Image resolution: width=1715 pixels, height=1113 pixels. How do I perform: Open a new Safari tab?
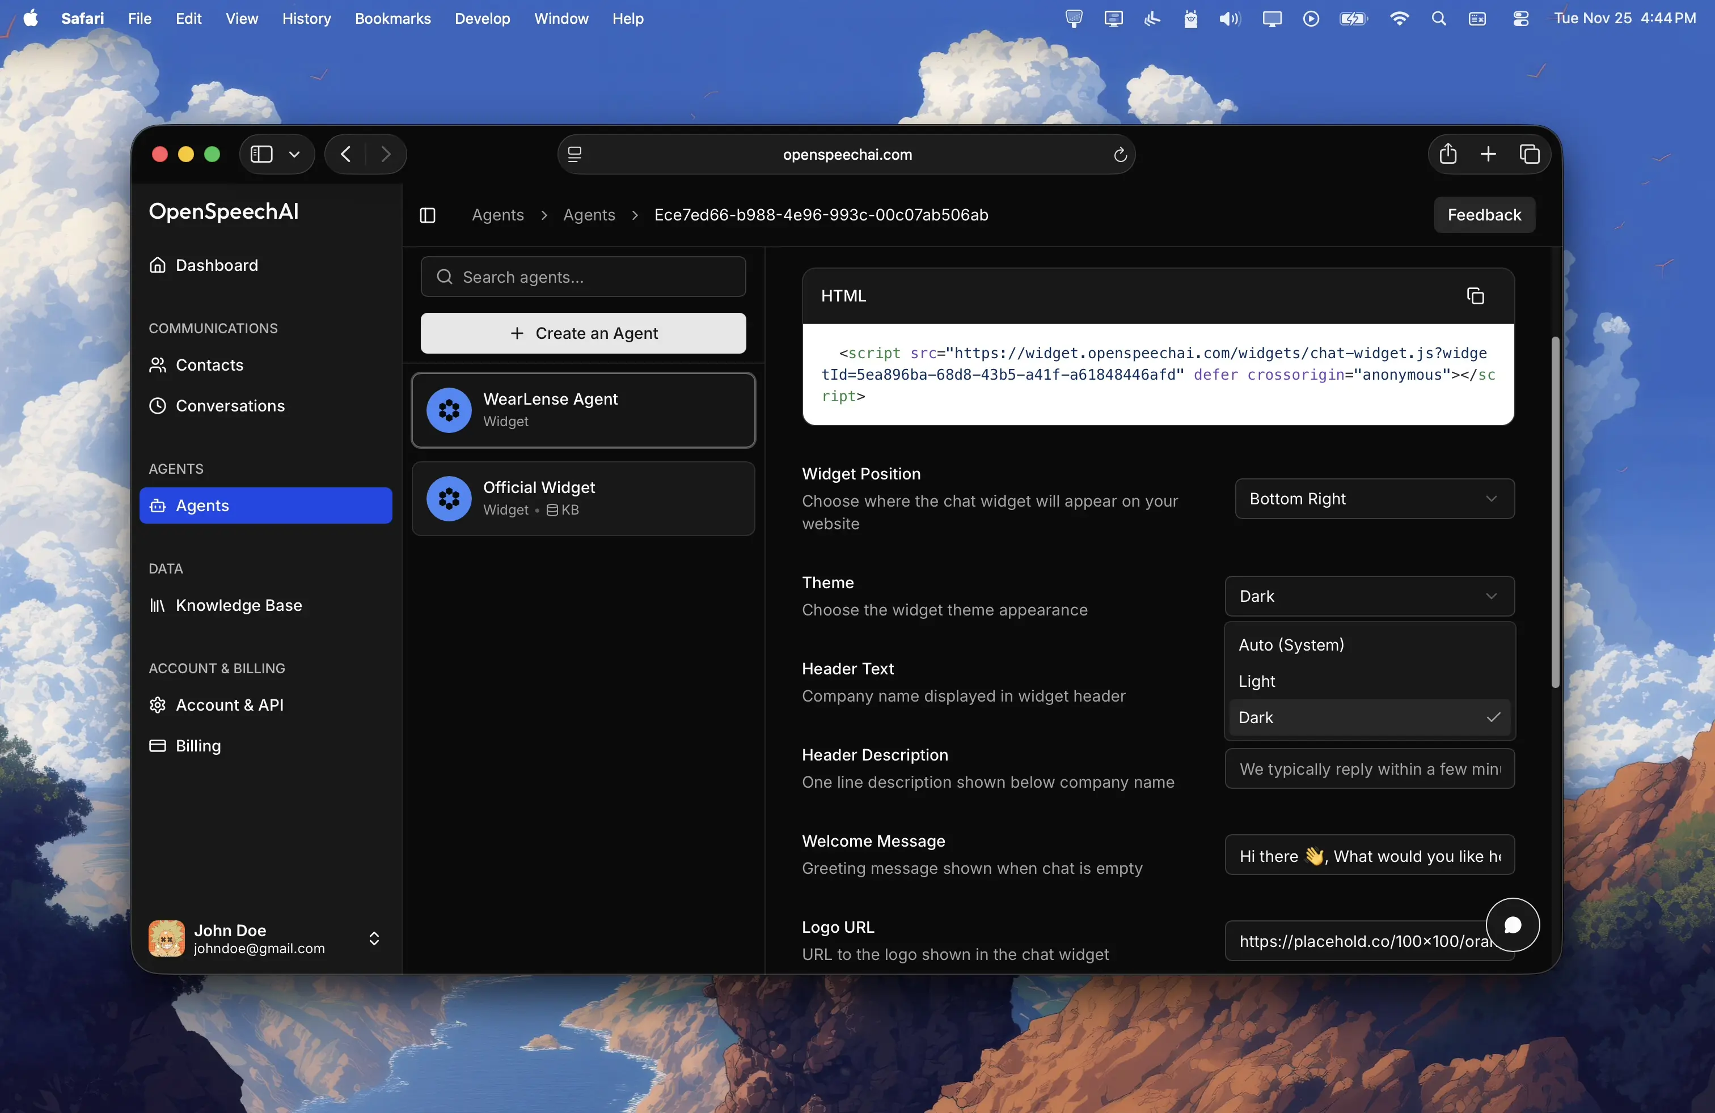pos(1488,154)
